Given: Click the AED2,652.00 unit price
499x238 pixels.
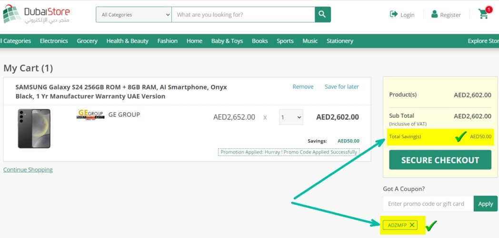Looking at the screenshot, I should [234, 117].
